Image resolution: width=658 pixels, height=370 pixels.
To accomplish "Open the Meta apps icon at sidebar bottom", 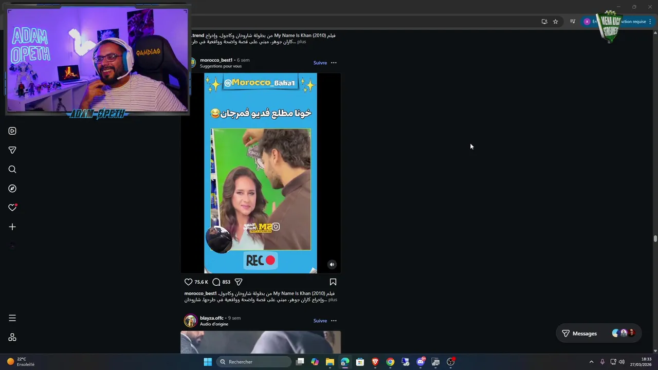I will pos(12,338).
